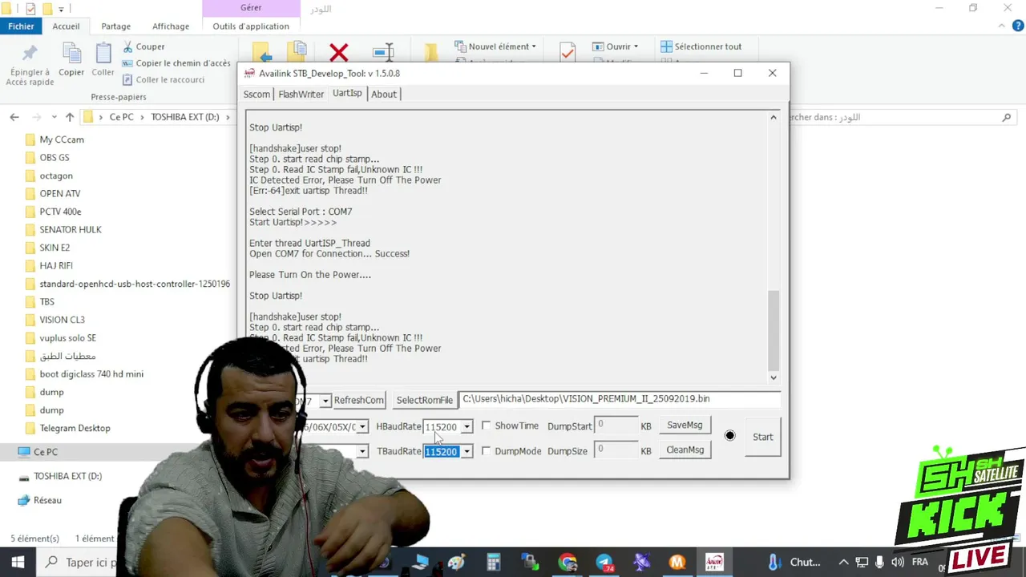Open the satellite dish app on taskbar
1026x577 pixels.
coord(641,562)
